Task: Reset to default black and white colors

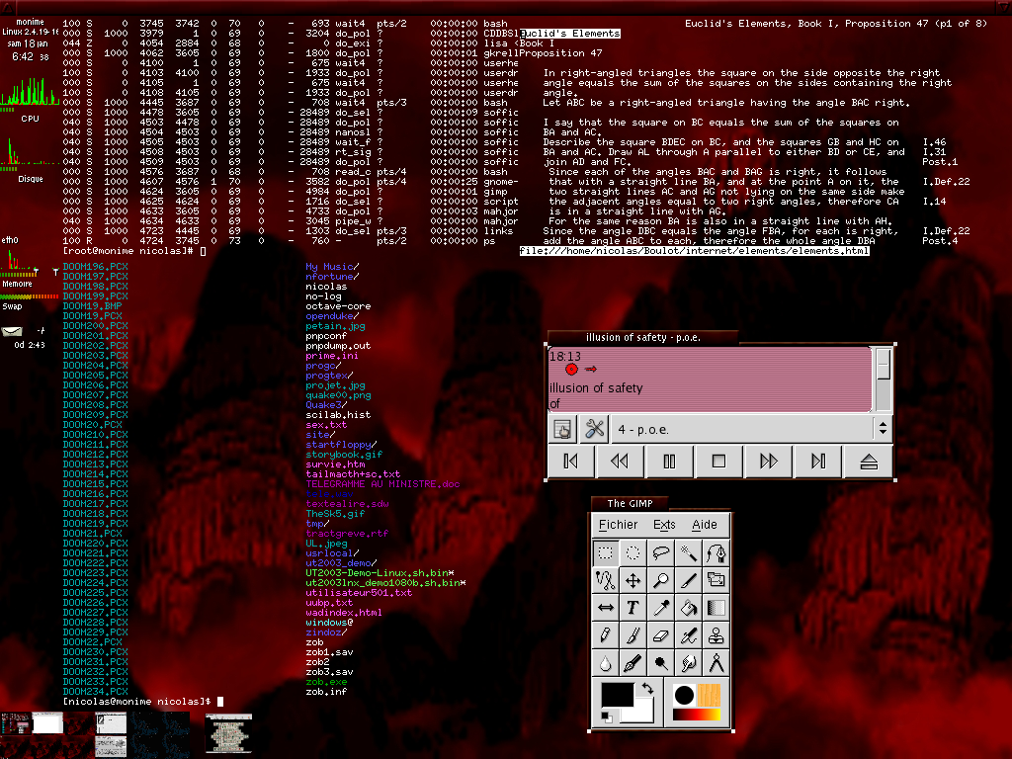Action: pos(606,717)
